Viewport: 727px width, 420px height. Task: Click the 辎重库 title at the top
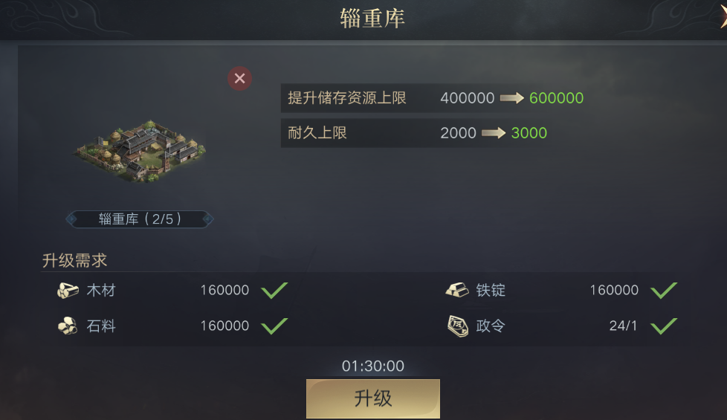tap(372, 19)
